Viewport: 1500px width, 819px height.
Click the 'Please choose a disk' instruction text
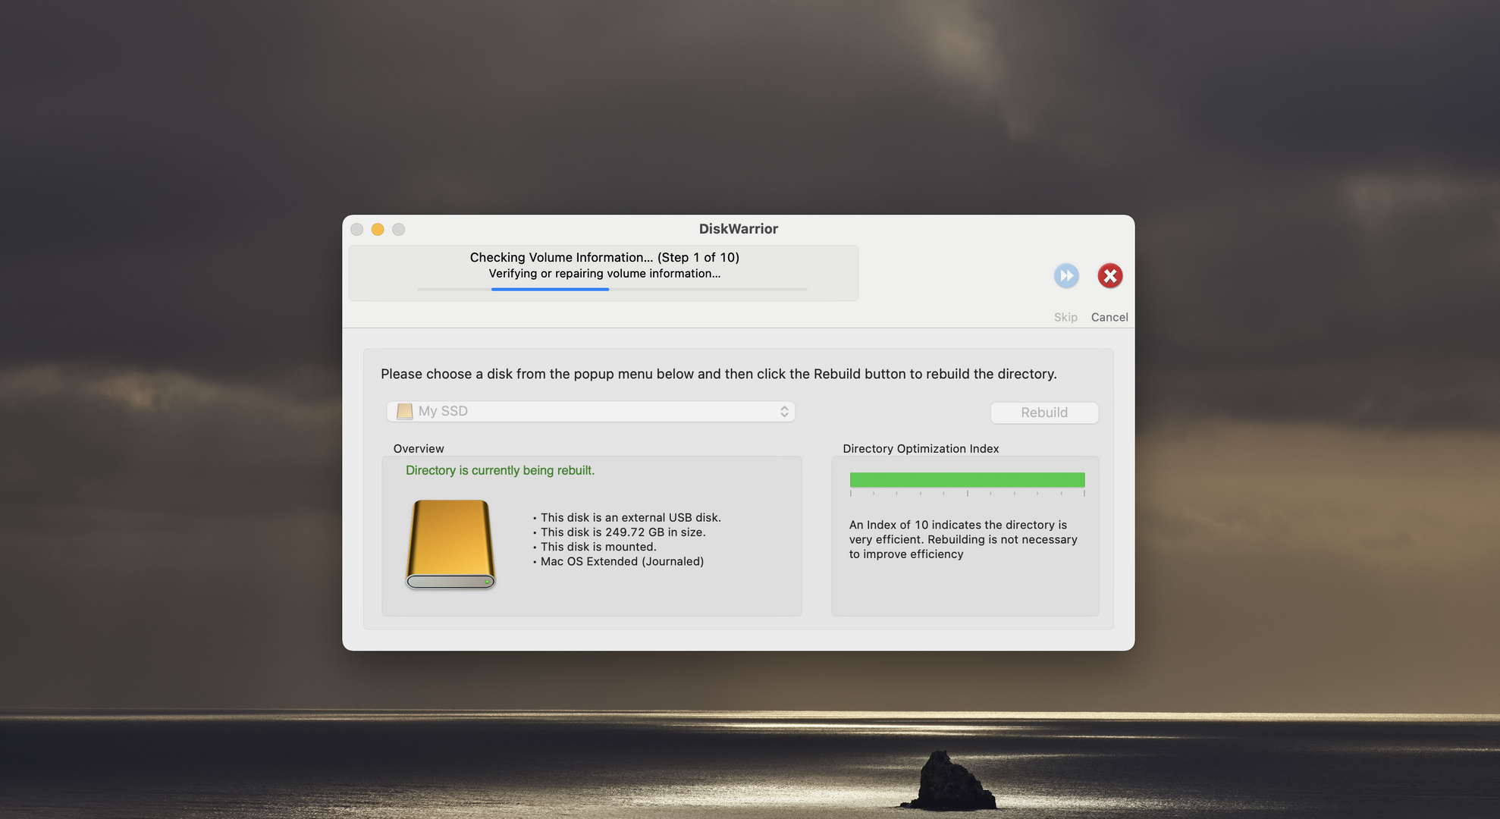719,374
